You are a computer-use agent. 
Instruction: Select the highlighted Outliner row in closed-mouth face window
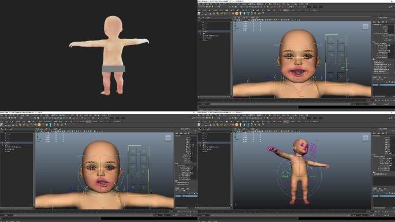(x=17, y=143)
